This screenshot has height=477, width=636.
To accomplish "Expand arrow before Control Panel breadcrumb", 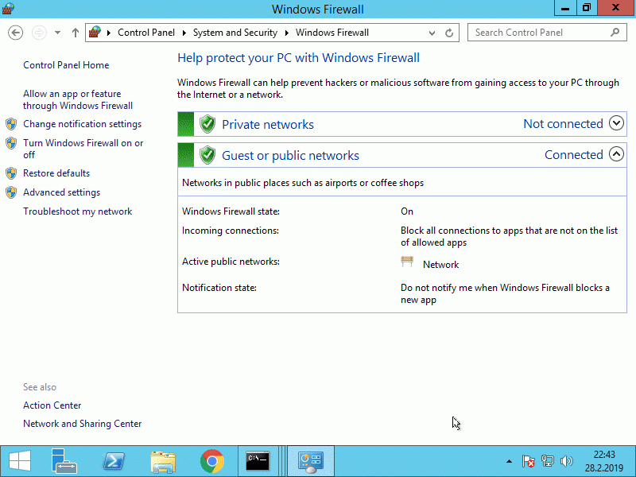I will point(109,33).
